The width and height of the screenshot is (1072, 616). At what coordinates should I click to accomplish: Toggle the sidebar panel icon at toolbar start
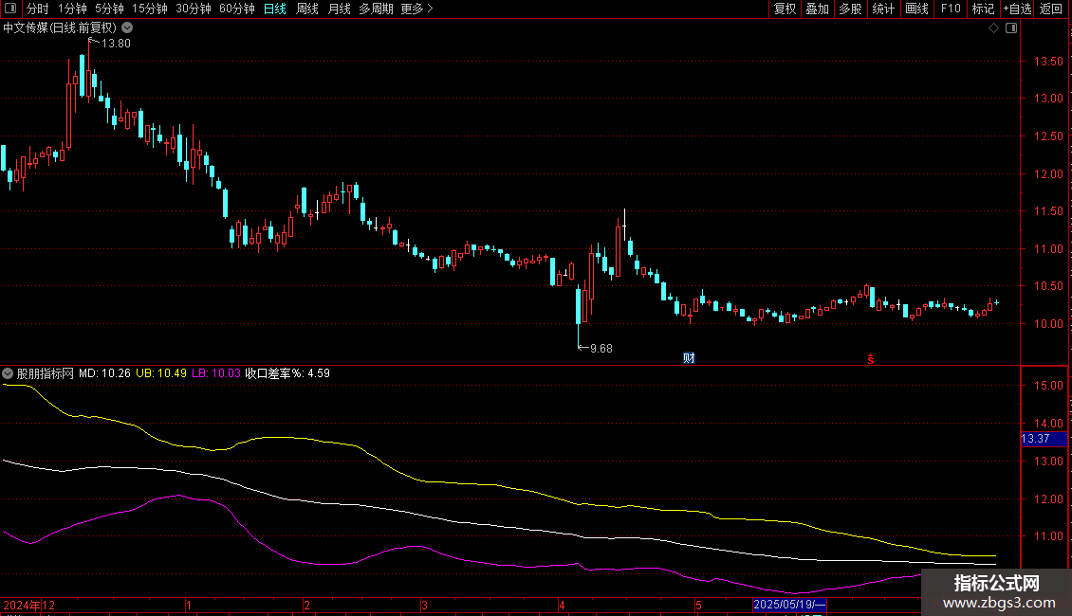pos(10,9)
